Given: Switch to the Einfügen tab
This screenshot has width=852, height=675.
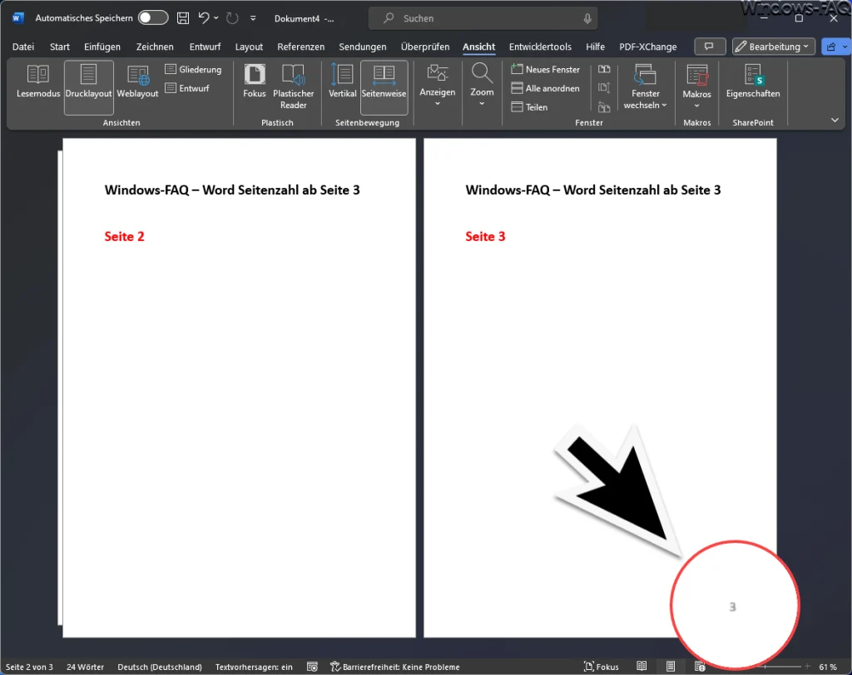Looking at the screenshot, I should point(102,47).
